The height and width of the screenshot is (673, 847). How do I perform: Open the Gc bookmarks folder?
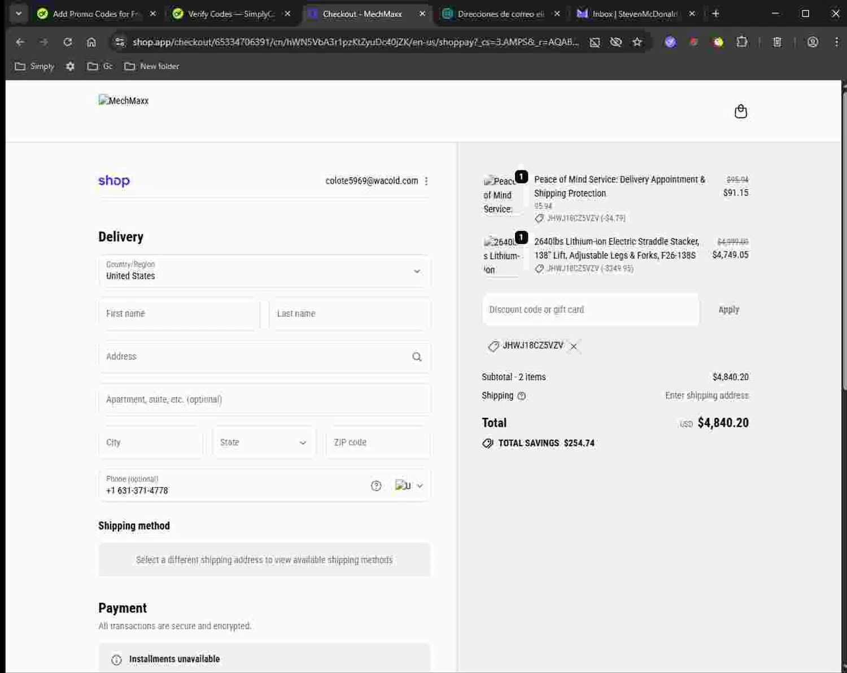[x=100, y=66]
